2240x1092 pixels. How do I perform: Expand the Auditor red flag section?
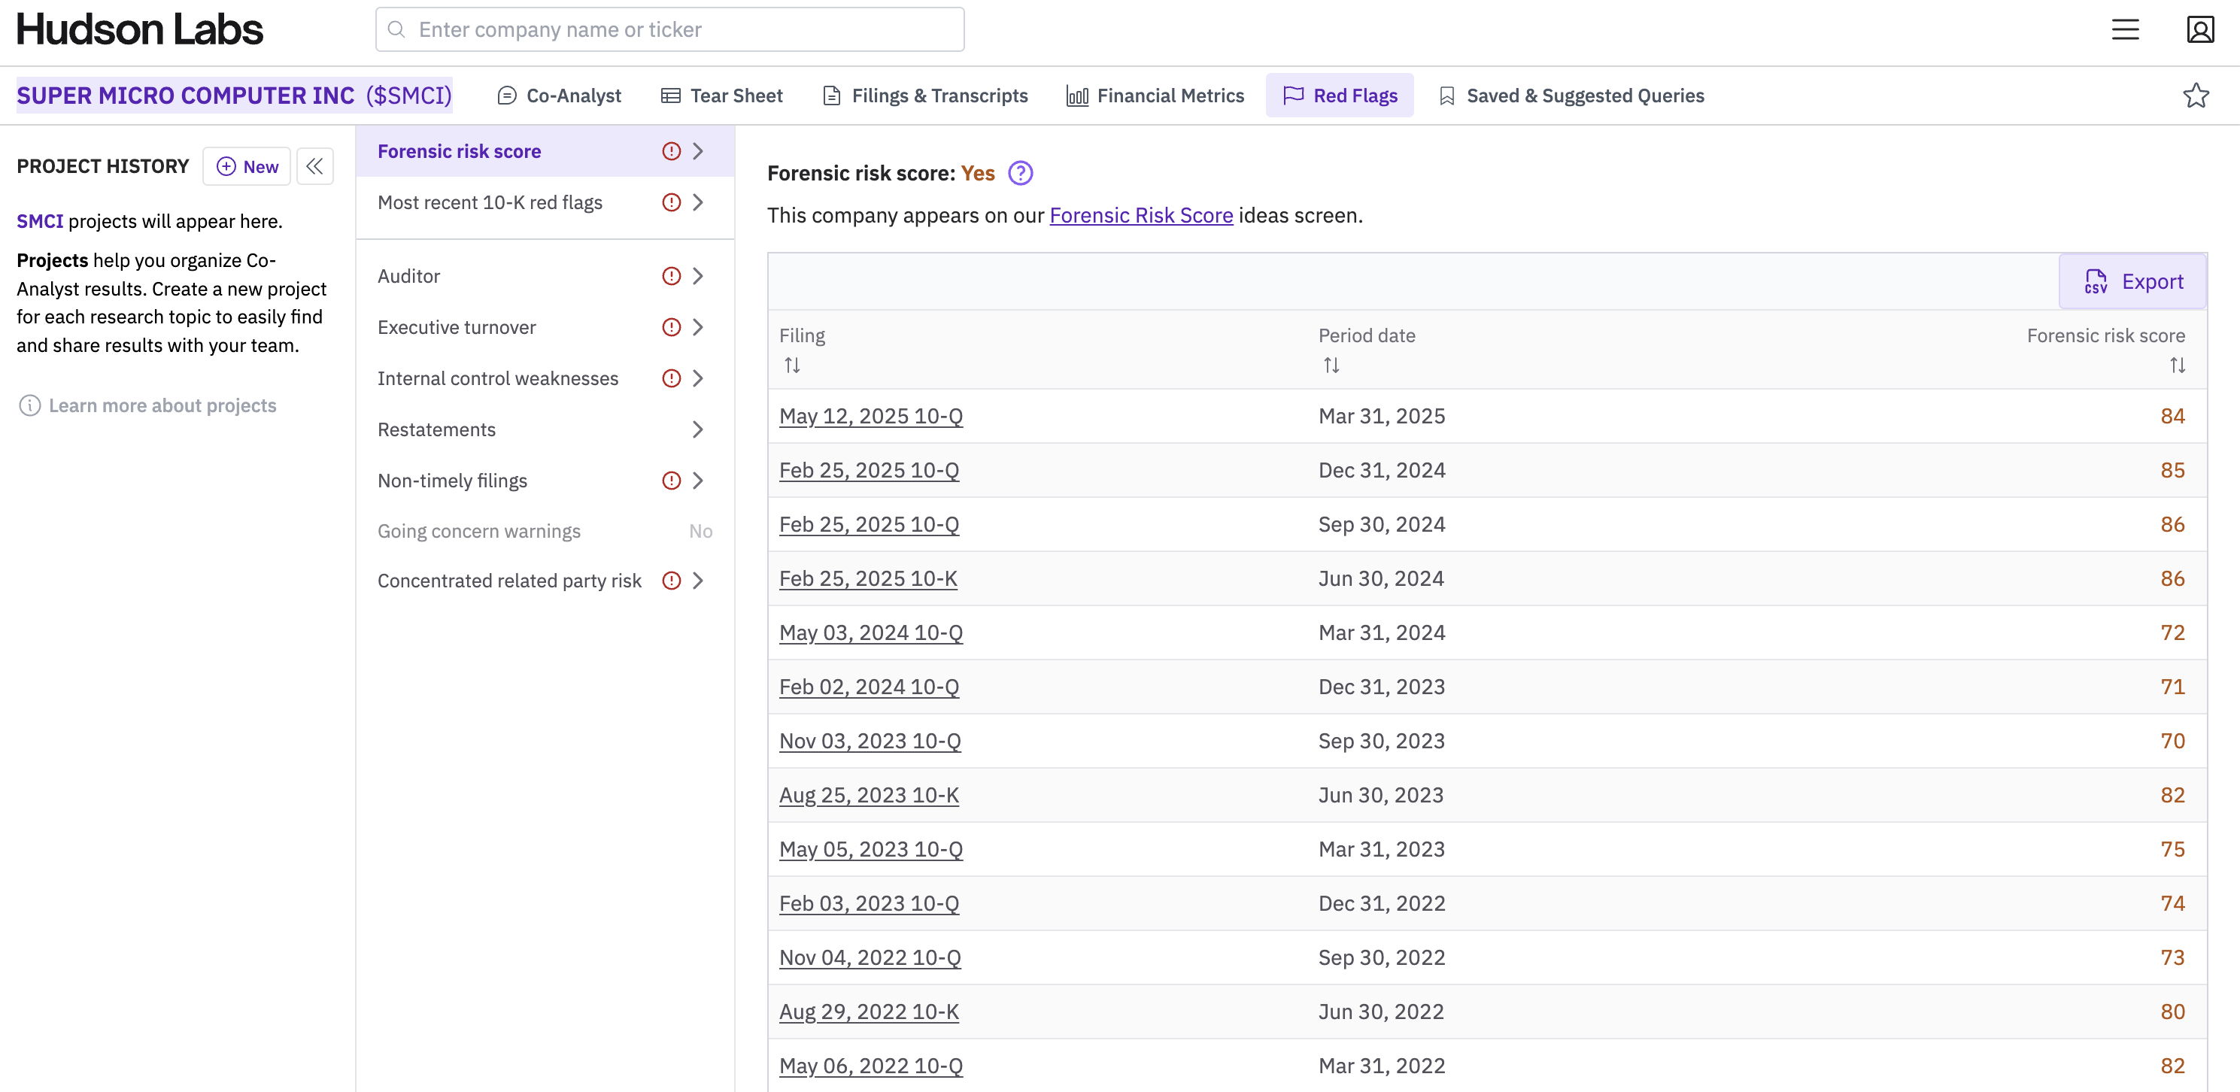[697, 277]
